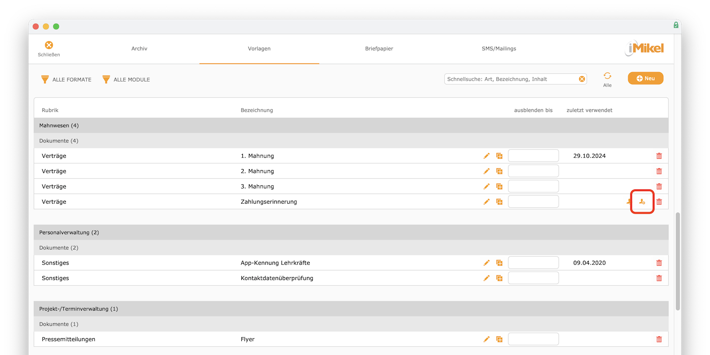Switch to the SMS/Mailings tab
The width and height of the screenshot is (710, 355).
coord(499,48)
